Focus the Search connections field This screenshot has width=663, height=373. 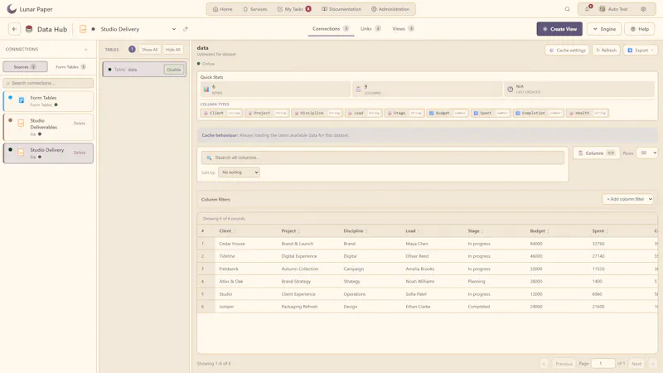pyautogui.click(x=48, y=83)
